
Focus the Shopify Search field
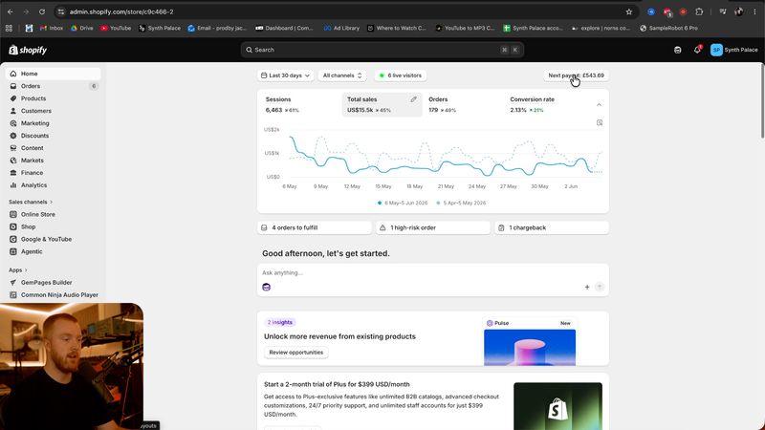tap(382, 50)
